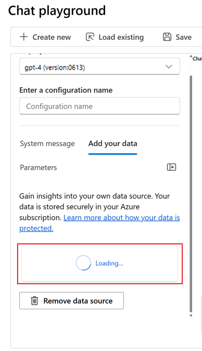
Task: Open Learn more about data protection link
Action: (x=99, y=223)
